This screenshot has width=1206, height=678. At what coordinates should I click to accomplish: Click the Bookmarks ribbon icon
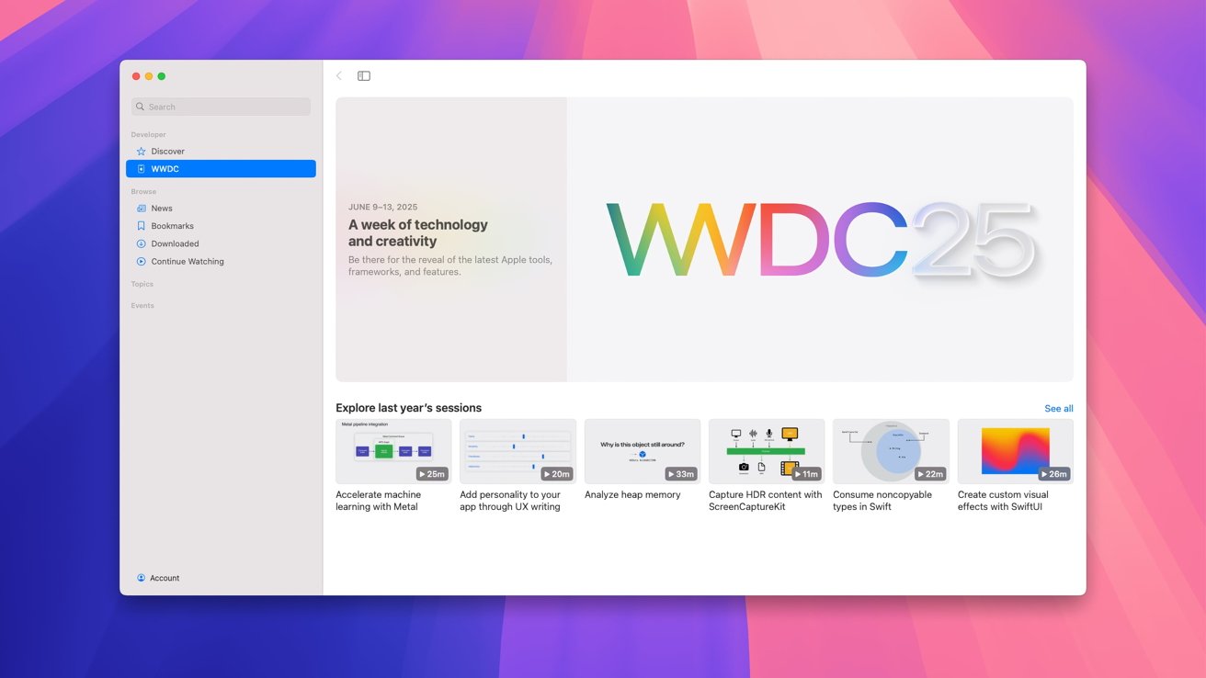(141, 226)
